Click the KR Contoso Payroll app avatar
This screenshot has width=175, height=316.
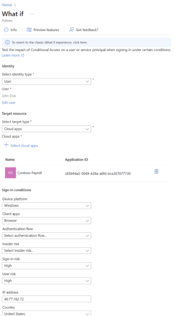click(x=11, y=173)
